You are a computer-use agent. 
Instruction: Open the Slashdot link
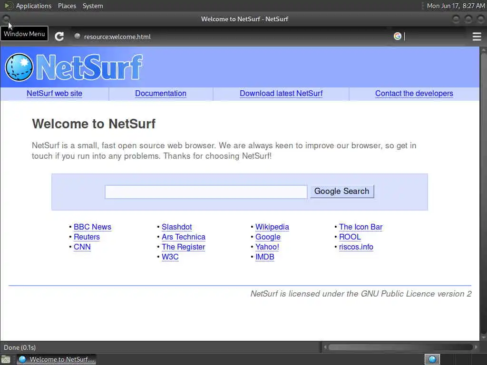(x=177, y=227)
